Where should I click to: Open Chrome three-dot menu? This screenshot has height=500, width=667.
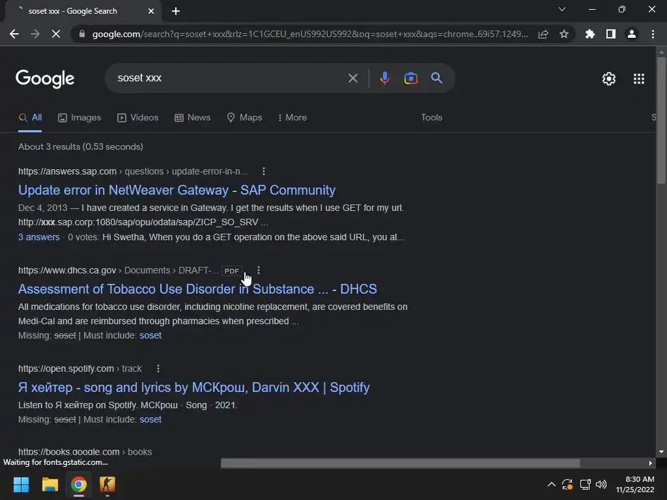pyautogui.click(x=653, y=34)
